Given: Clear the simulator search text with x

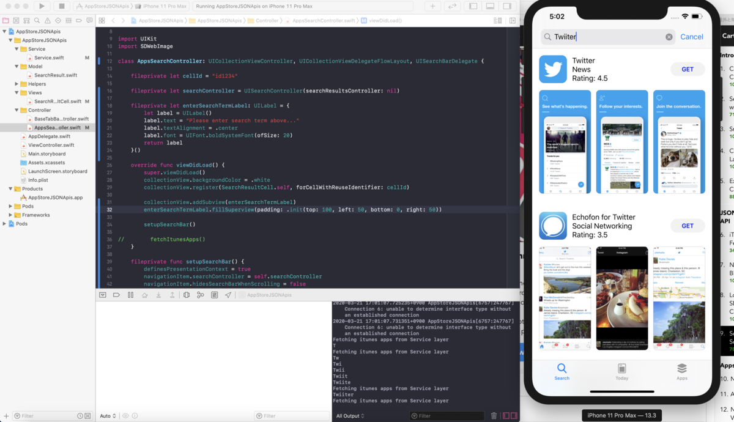Looking at the screenshot, I should pos(669,37).
